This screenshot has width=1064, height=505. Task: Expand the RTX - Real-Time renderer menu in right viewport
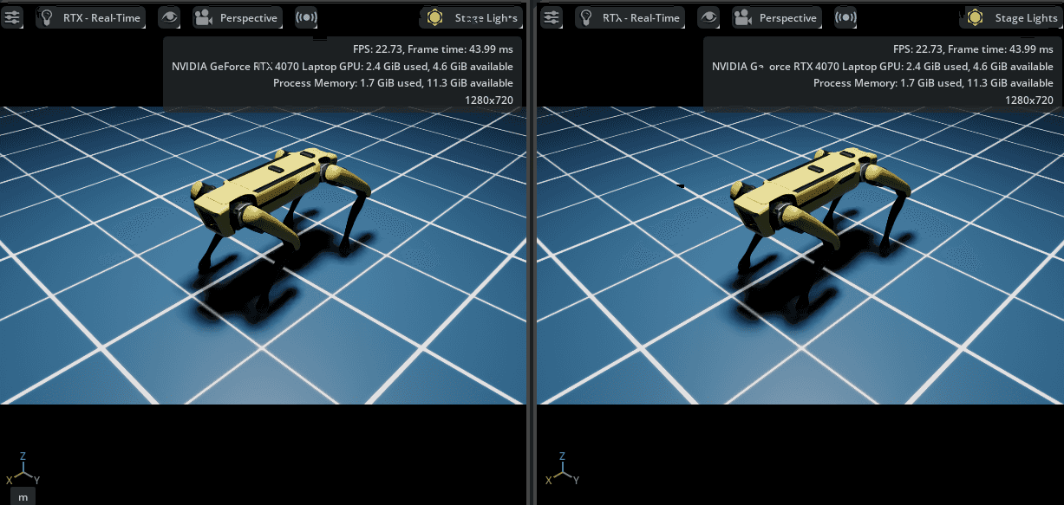pyautogui.click(x=630, y=17)
